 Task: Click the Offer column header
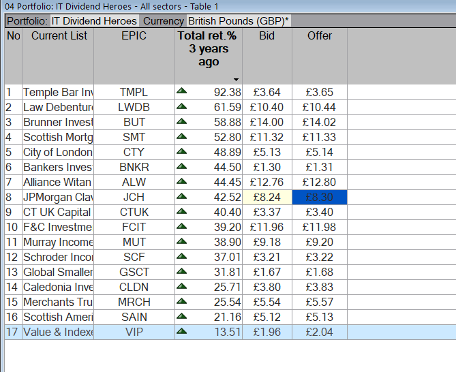click(x=319, y=36)
